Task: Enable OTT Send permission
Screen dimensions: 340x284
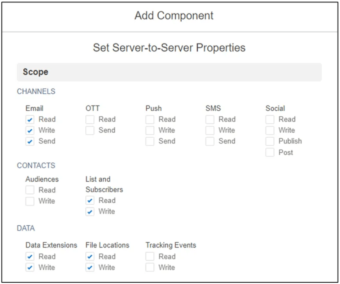Action: [90, 130]
